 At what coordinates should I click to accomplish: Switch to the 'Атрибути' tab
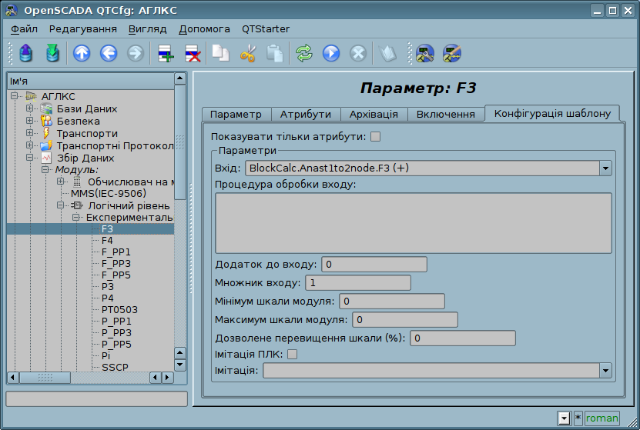click(x=305, y=114)
